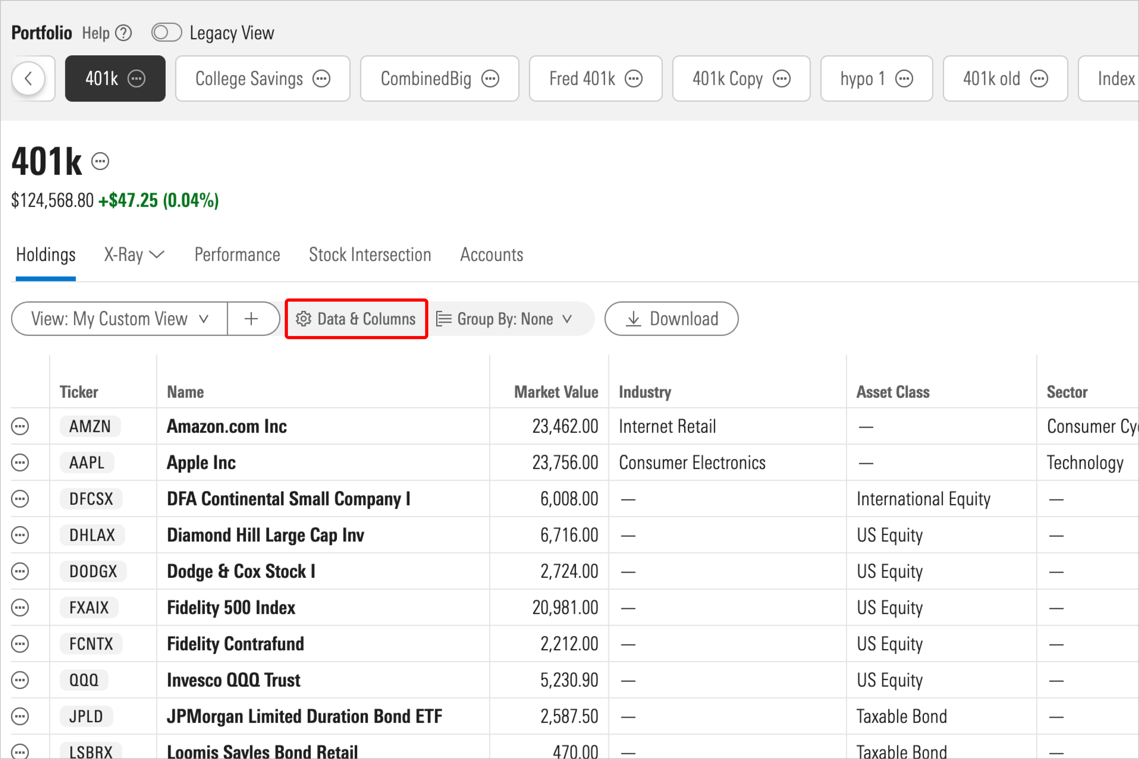Open row actions for Diamond Hill Large Cap
Viewport: 1139px width, 759px height.
tap(20, 535)
